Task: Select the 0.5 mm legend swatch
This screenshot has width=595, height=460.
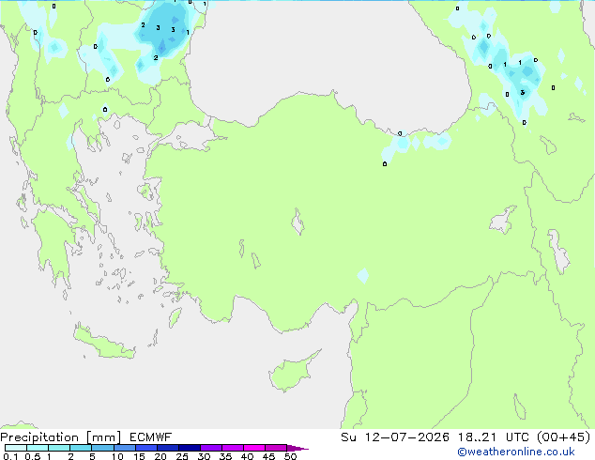Action: point(38,448)
